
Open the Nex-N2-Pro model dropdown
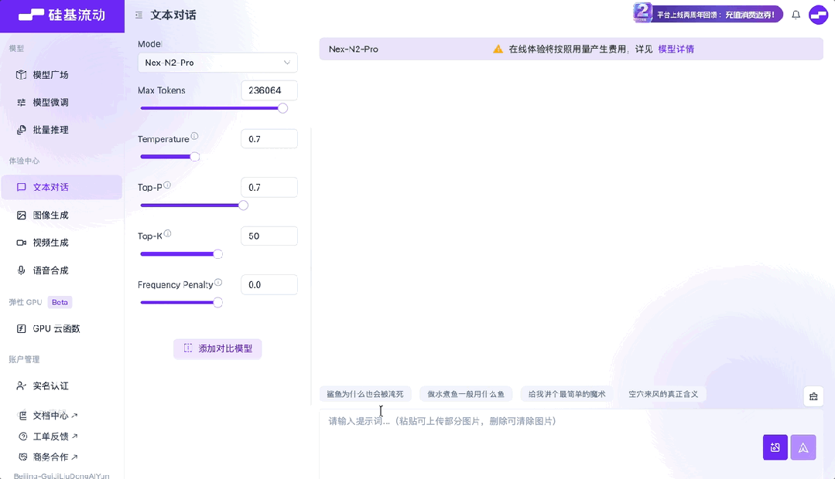pyautogui.click(x=217, y=63)
